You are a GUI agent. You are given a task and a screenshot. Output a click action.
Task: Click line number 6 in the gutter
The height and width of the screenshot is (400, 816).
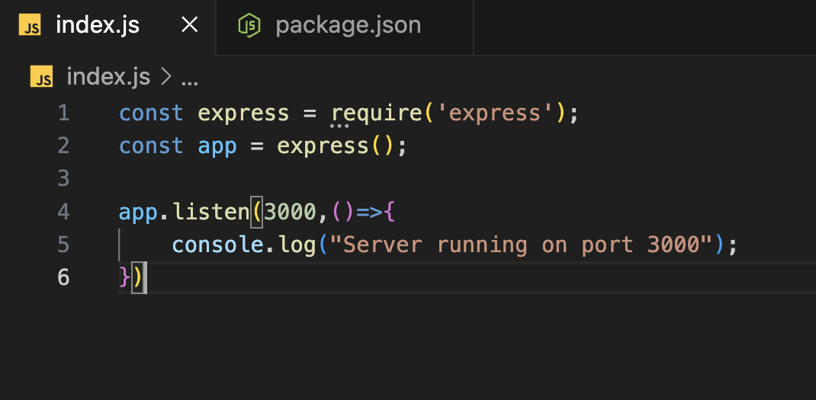point(63,277)
